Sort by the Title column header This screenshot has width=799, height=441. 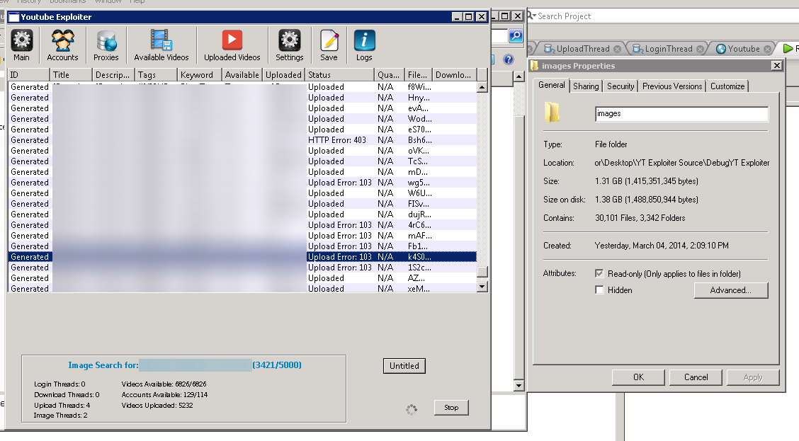72,75
